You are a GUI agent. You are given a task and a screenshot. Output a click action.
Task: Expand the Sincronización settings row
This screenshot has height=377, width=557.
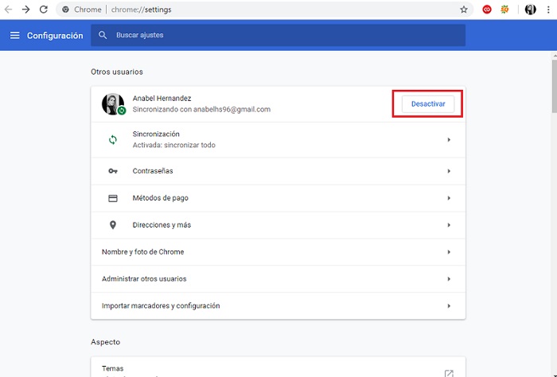[278, 140]
